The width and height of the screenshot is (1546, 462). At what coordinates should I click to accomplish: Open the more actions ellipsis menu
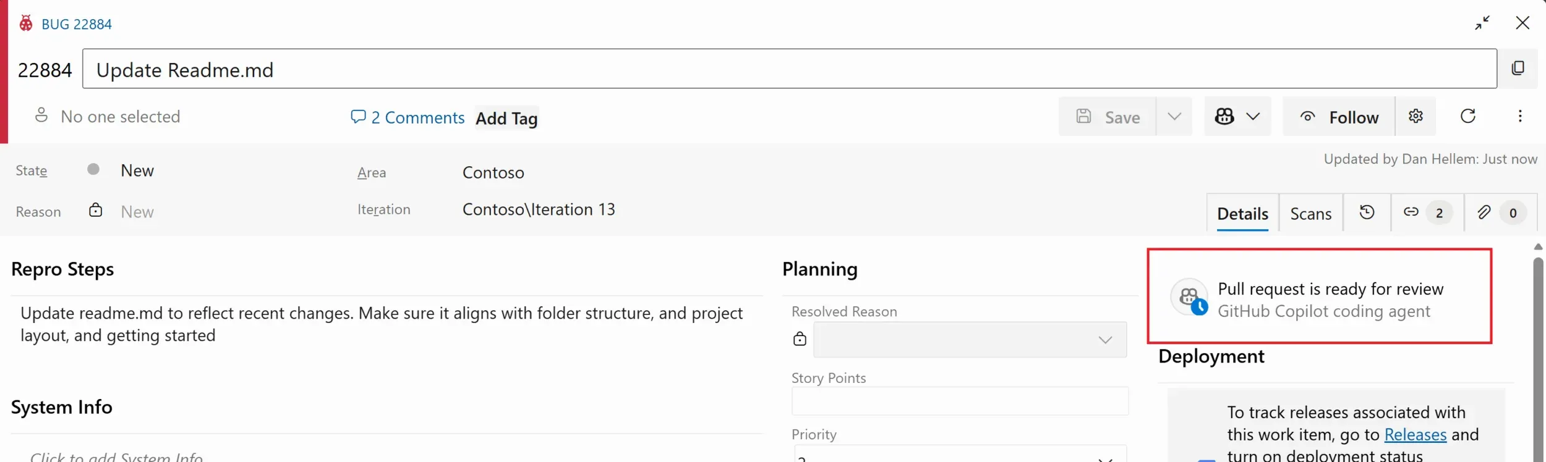tap(1520, 116)
